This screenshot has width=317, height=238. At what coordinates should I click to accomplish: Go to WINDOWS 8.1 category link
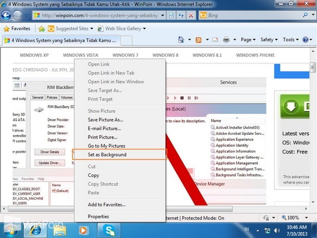tap(207, 55)
